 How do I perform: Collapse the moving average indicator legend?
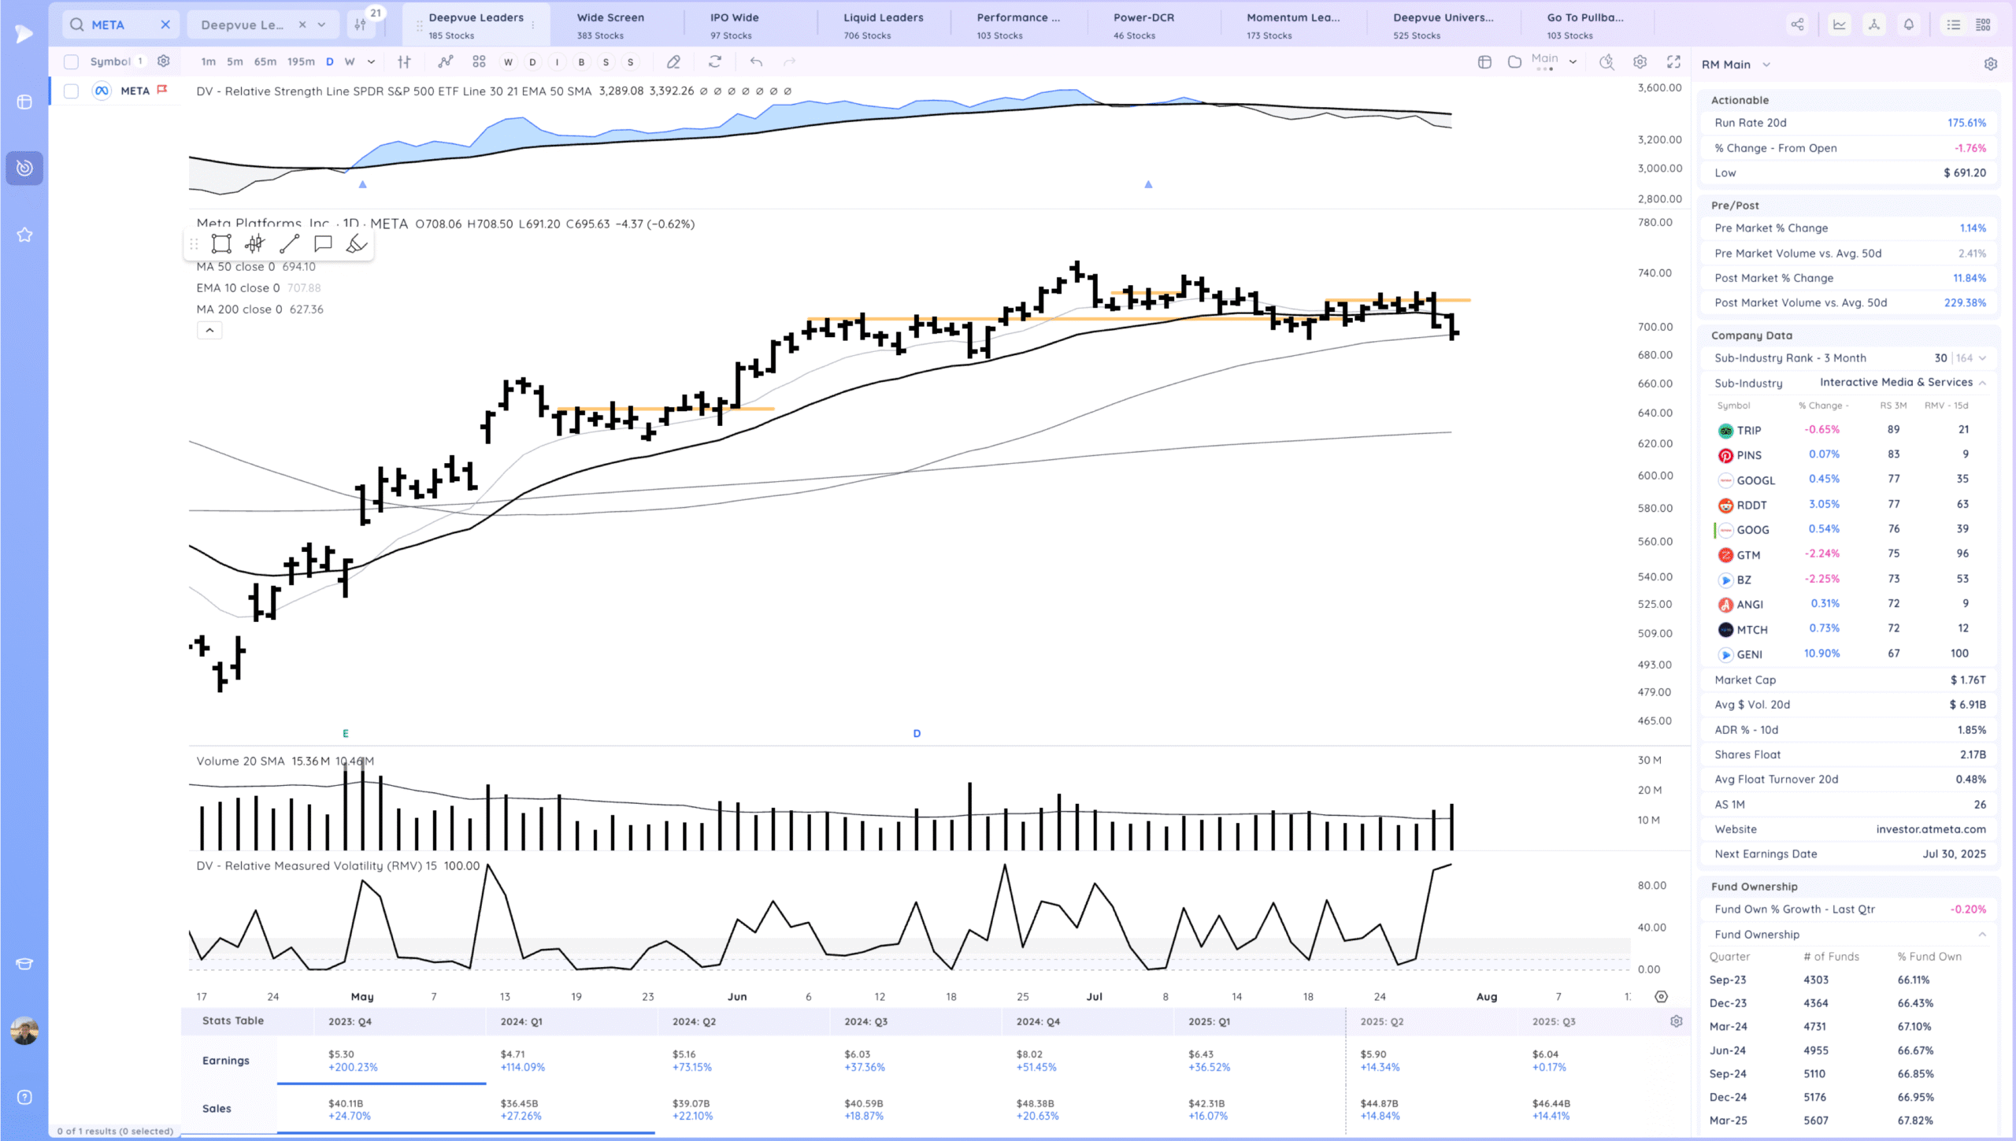pyautogui.click(x=209, y=331)
